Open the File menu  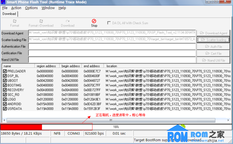tap(5, 8)
